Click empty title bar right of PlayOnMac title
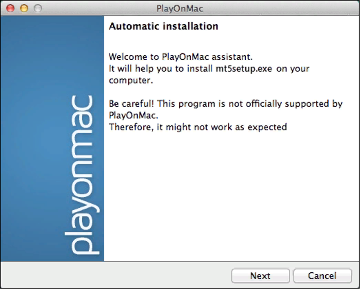 279,8
